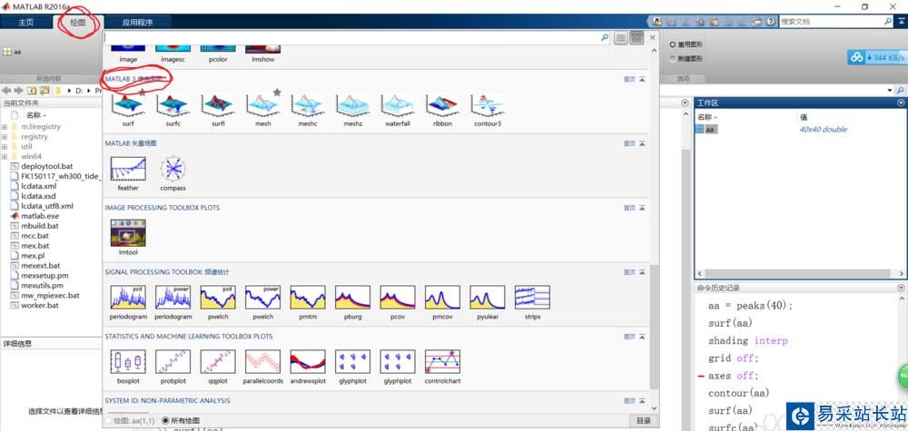Switch to the 绘图 tab
Image resolution: width=908 pixels, height=431 pixels.
click(x=77, y=23)
